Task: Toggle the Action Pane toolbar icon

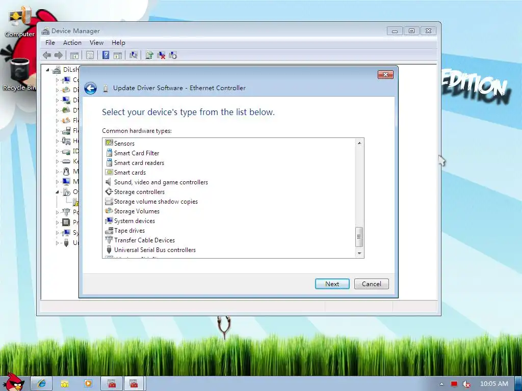Action: (x=118, y=55)
